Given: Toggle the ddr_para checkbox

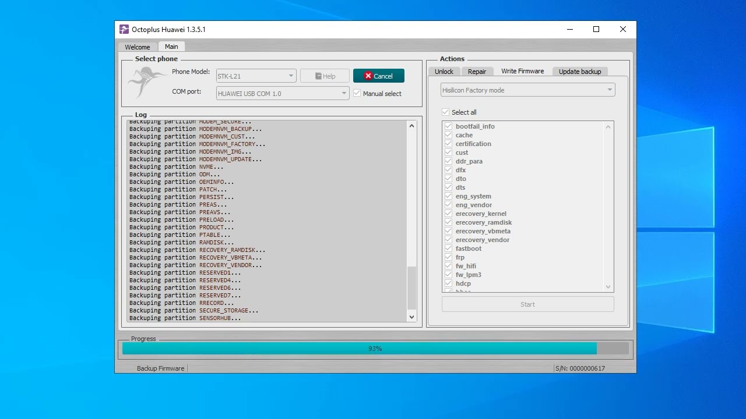Looking at the screenshot, I should (448, 161).
